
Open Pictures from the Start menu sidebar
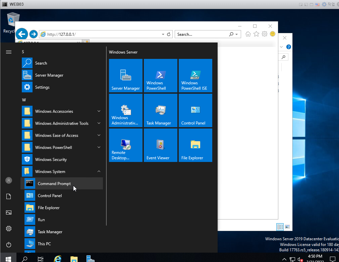tap(9, 212)
